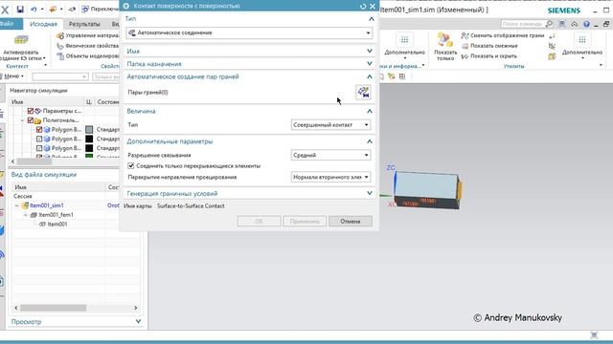The height and width of the screenshot is (344, 613).
Task: Click the blue Help question mark icon
Action: click(586, 24)
